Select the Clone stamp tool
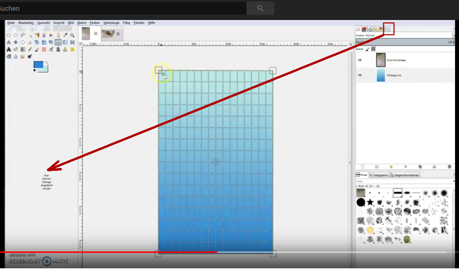This screenshot has height=269, width=459. coord(65,49)
